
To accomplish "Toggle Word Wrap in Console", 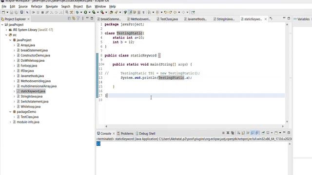I will click(x=248, y=133).
